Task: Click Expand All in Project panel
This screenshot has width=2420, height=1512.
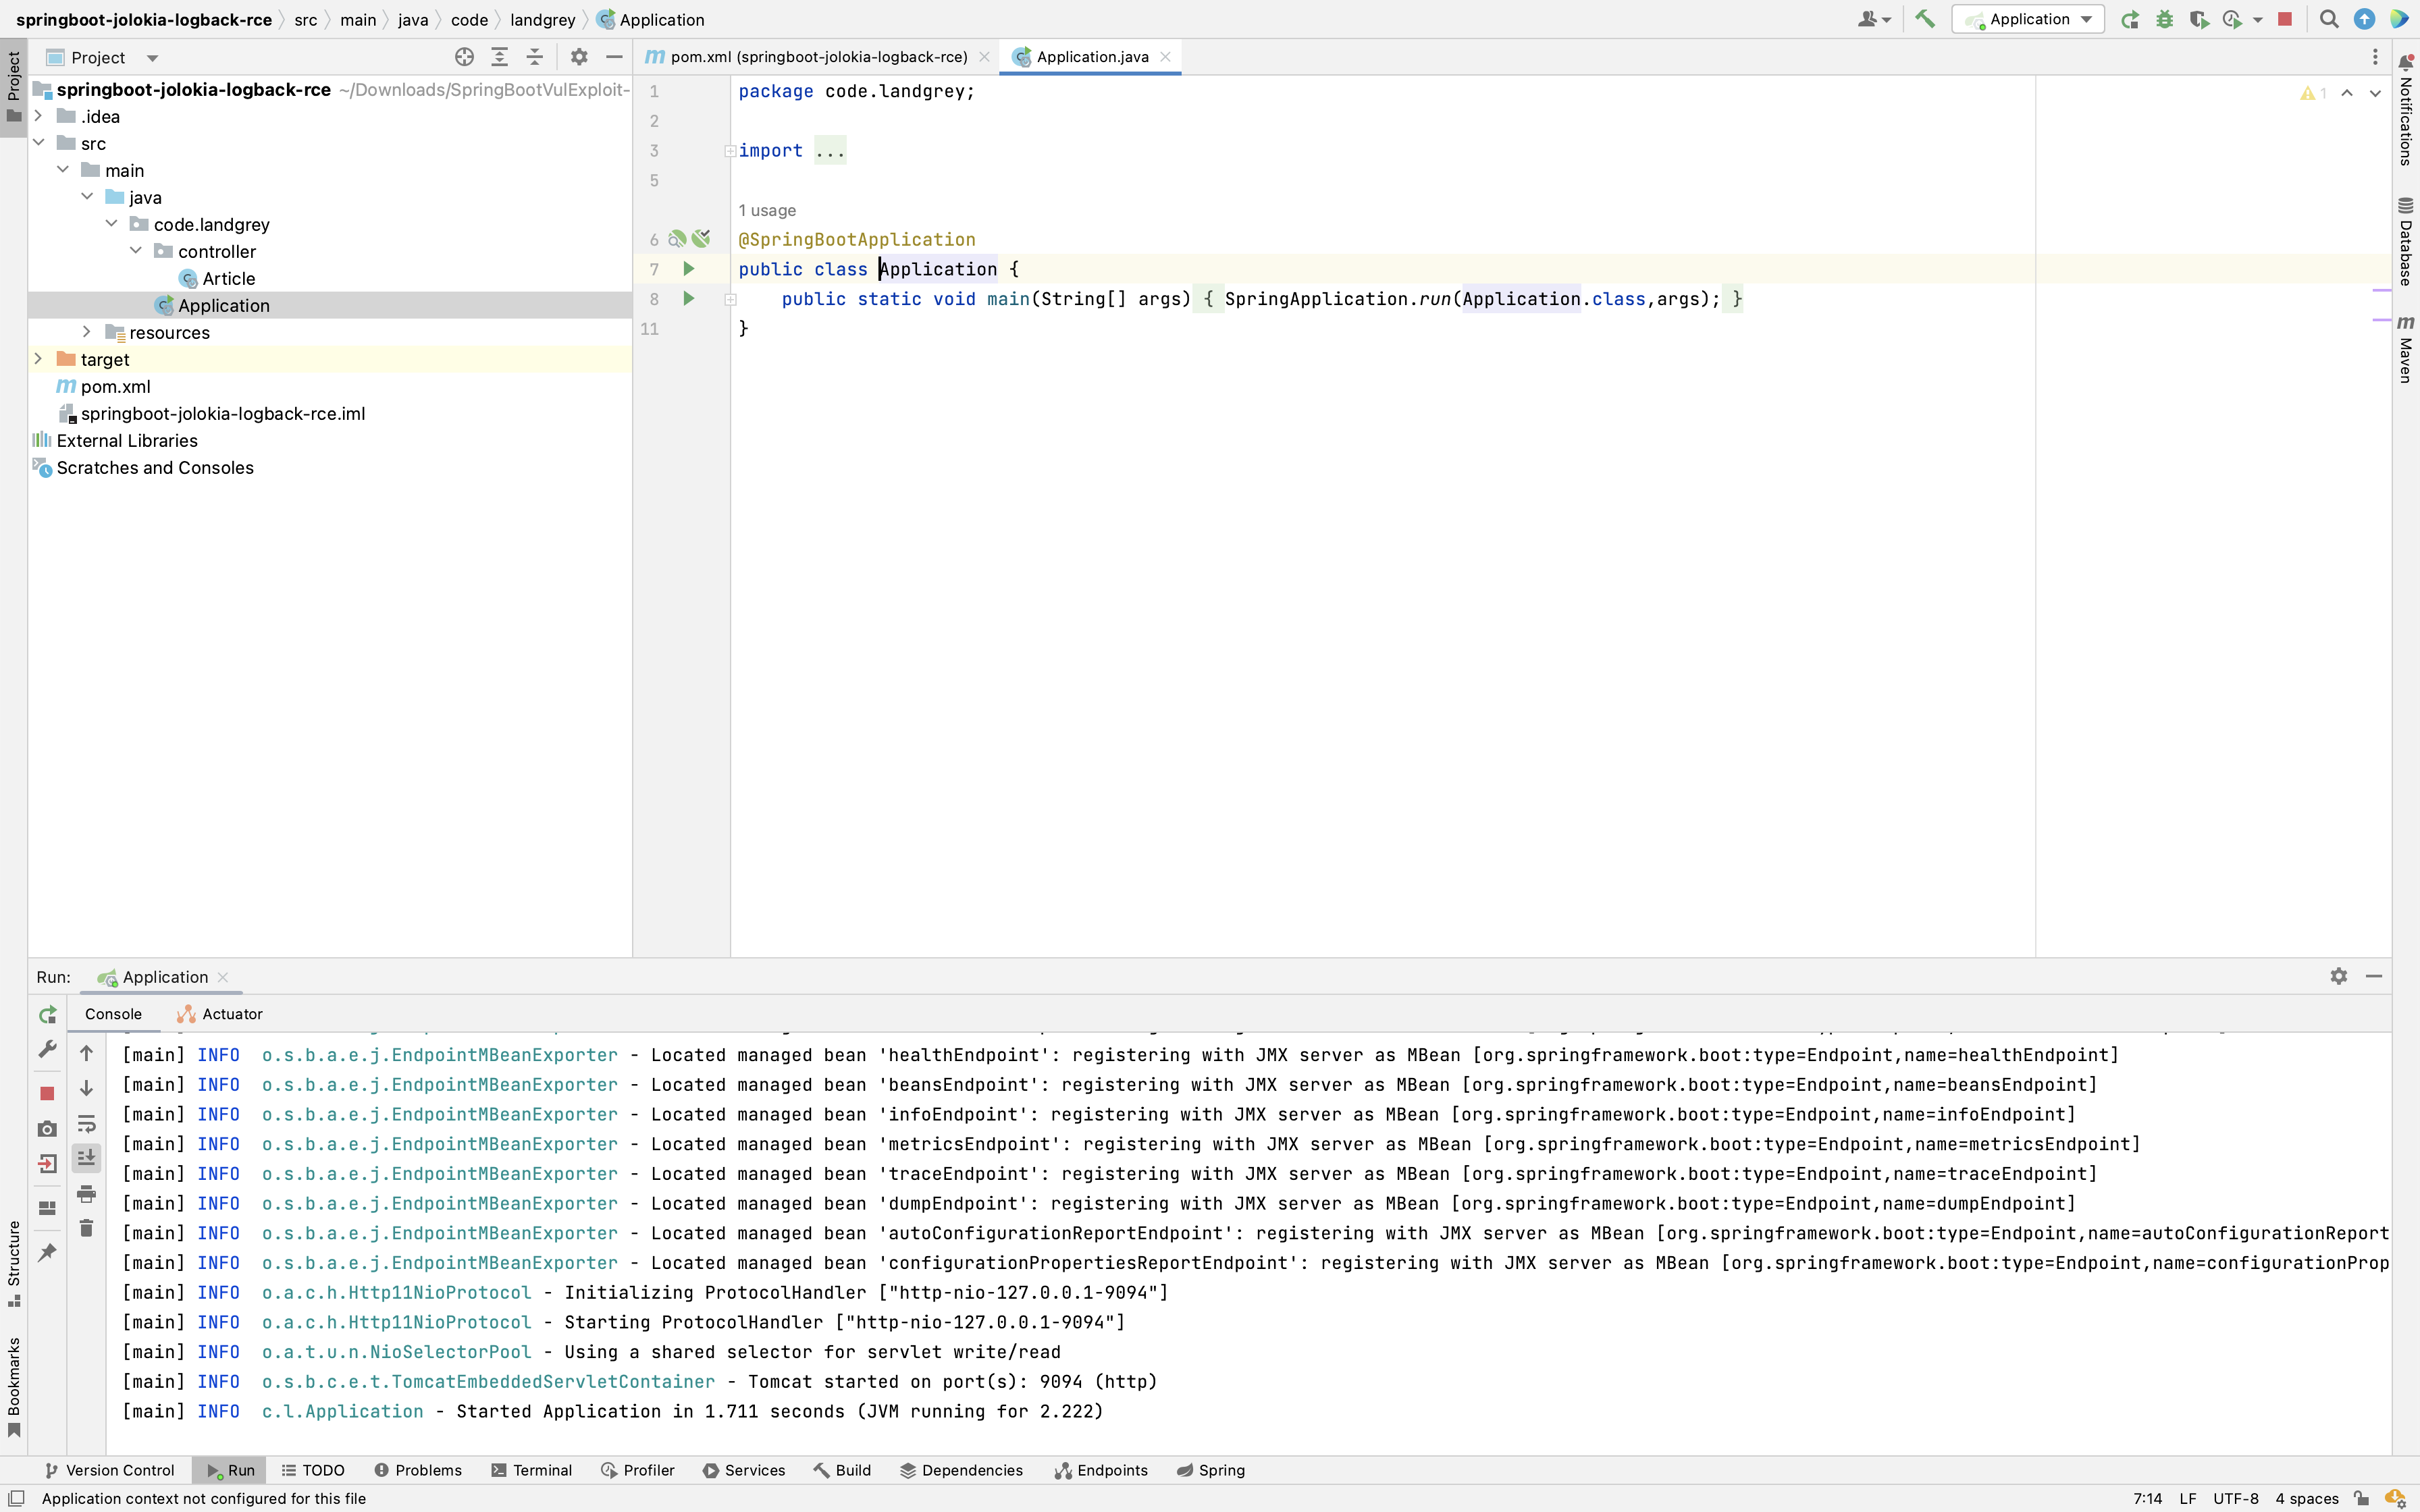Action: click(x=499, y=57)
